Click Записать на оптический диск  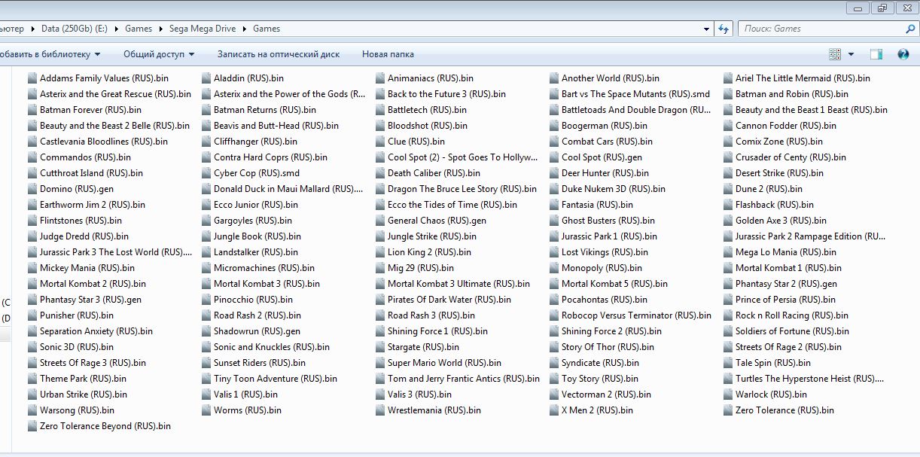(279, 54)
